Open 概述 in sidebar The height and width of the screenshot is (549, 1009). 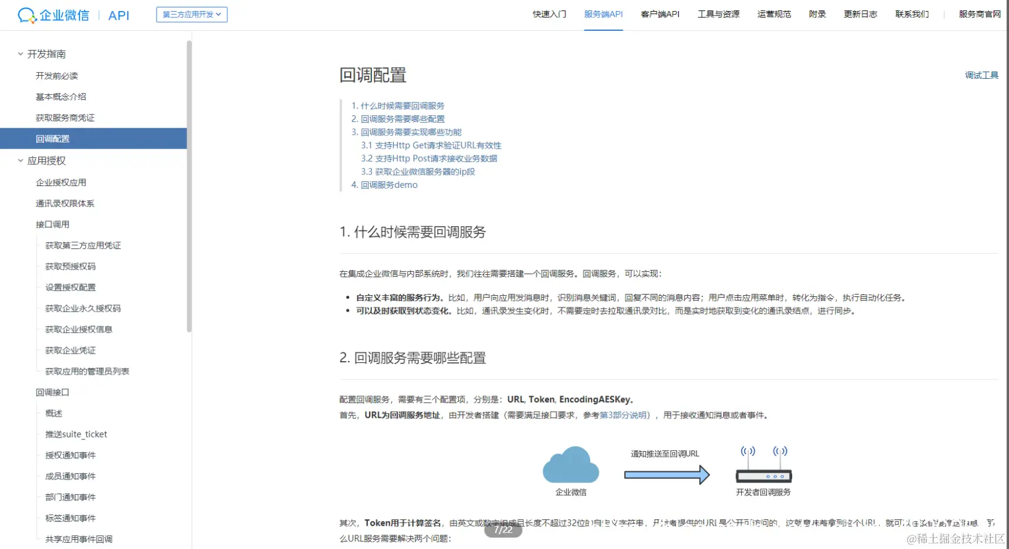tap(54, 413)
